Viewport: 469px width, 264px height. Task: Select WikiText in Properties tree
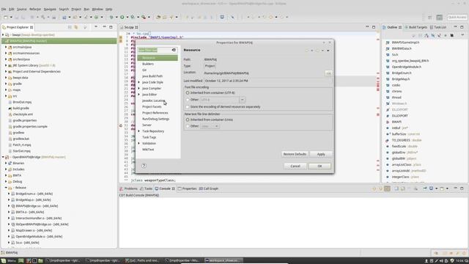point(148,150)
